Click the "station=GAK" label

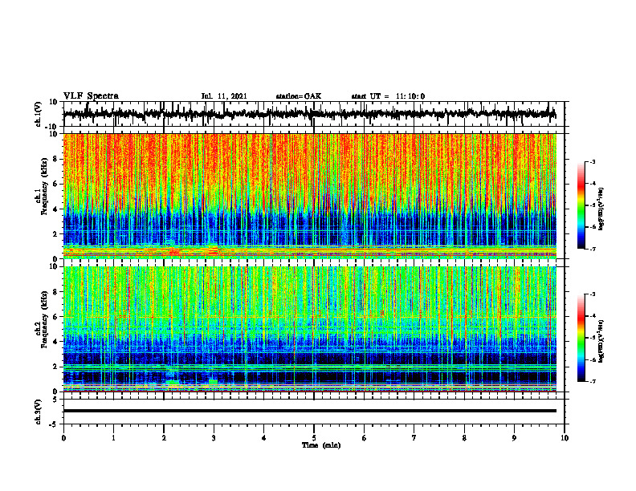[299, 96]
